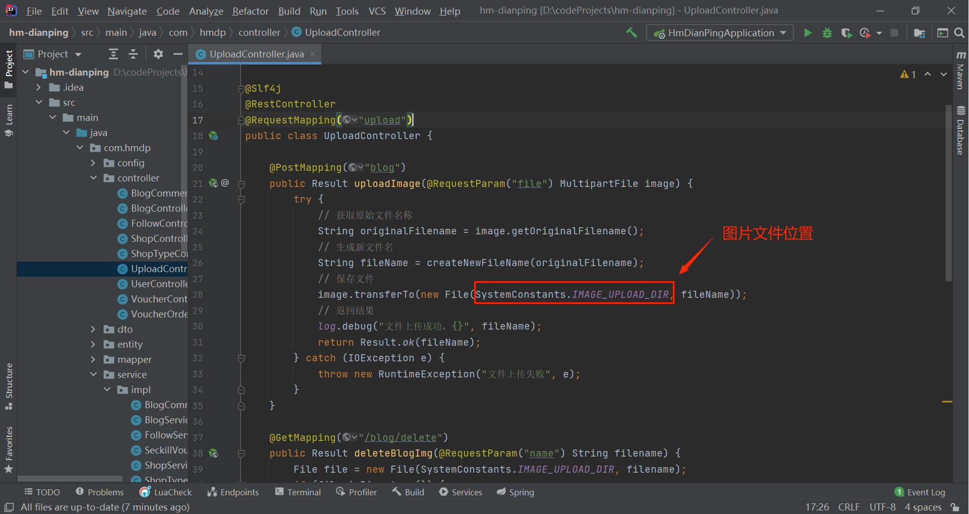Open the Maven tool window
Screen dimensions: 969x514
tap(960, 70)
